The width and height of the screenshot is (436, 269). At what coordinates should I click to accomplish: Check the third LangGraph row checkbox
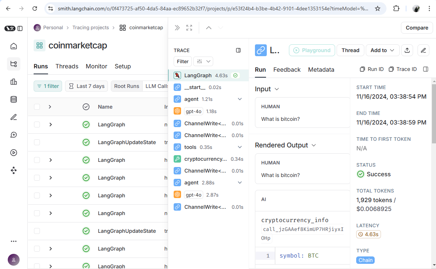37,178
